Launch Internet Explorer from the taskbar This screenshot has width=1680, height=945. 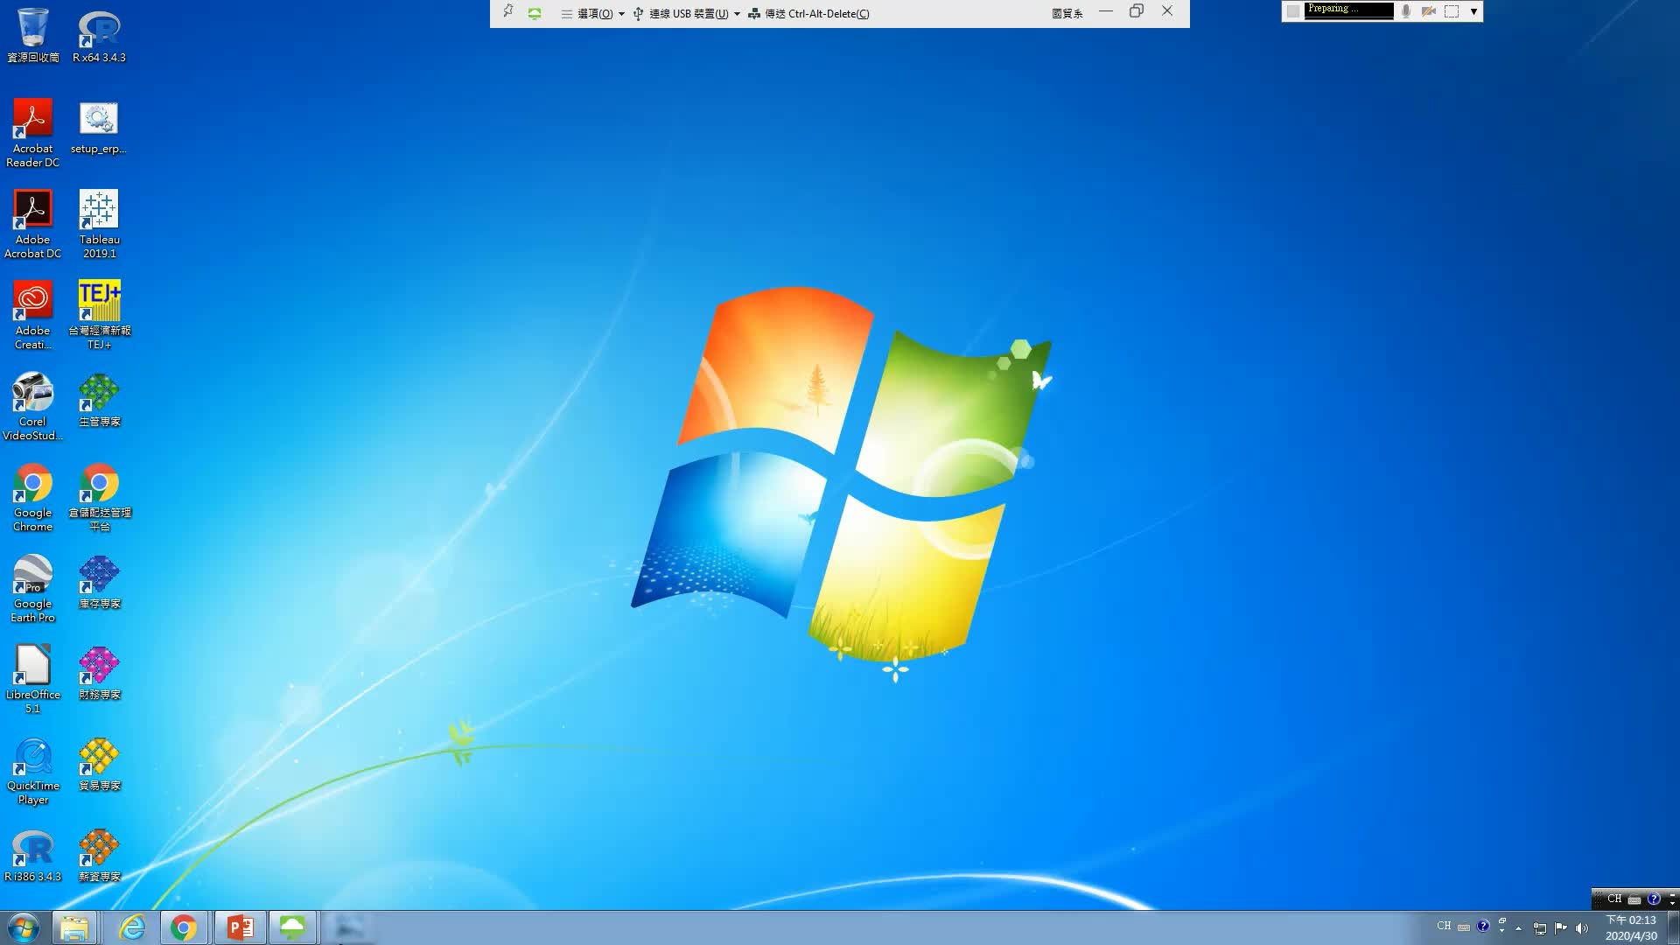point(132,927)
